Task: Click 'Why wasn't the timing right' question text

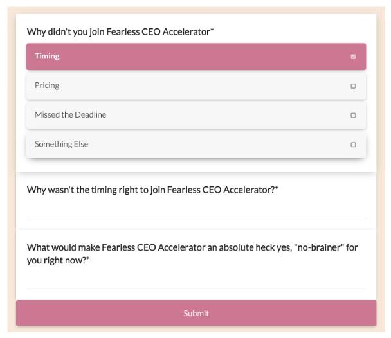Action: pos(152,190)
